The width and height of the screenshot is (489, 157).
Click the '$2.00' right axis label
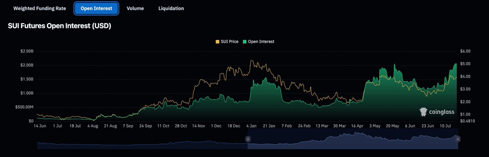click(x=465, y=102)
